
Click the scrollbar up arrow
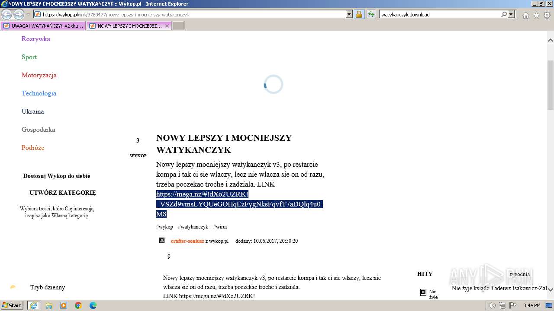click(x=550, y=40)
